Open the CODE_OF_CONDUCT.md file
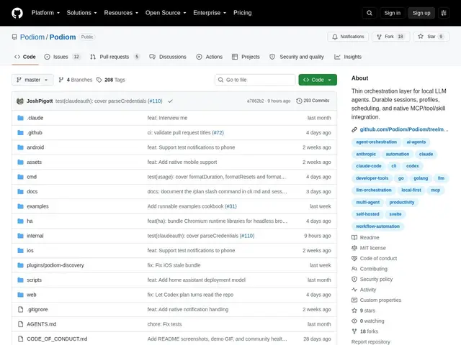Viewport: 461px width, 345px height. click(57, 339)
